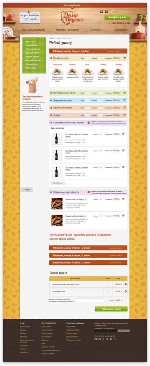Viewport: 150px width, 366px height.
Task: Expand the Фруктовая корзина section
Action: [x=51, y=108]
